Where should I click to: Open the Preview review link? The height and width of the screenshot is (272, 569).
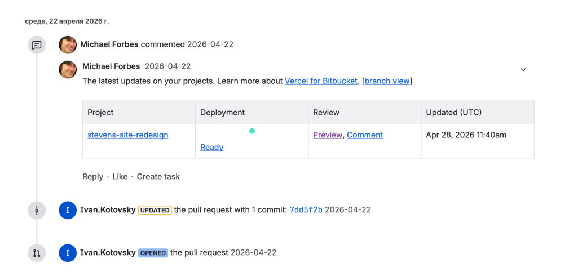pyautogui.click(x=328, y=135)
